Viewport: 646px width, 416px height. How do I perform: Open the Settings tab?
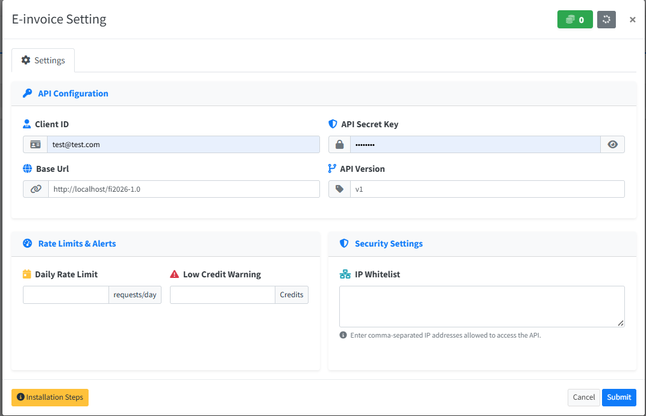pyautogui.click(x=43, y=60)
